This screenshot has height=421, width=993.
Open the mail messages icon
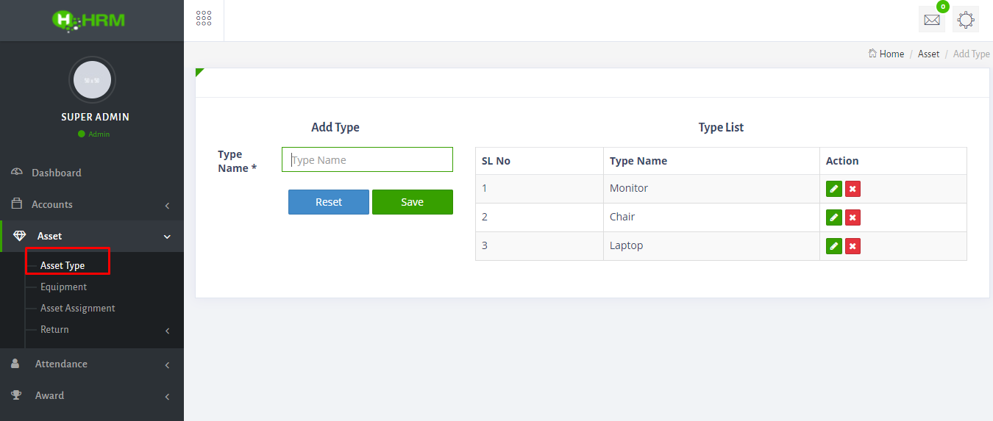(932, 20)
